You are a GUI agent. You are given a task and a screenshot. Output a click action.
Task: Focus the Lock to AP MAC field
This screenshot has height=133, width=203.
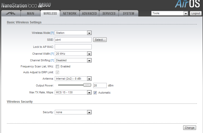(x=73, y=47)
